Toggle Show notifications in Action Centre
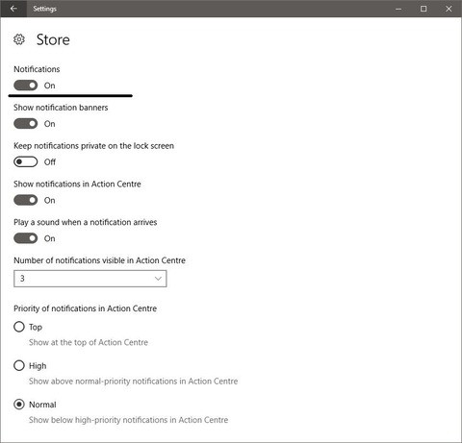 point(26,200)
